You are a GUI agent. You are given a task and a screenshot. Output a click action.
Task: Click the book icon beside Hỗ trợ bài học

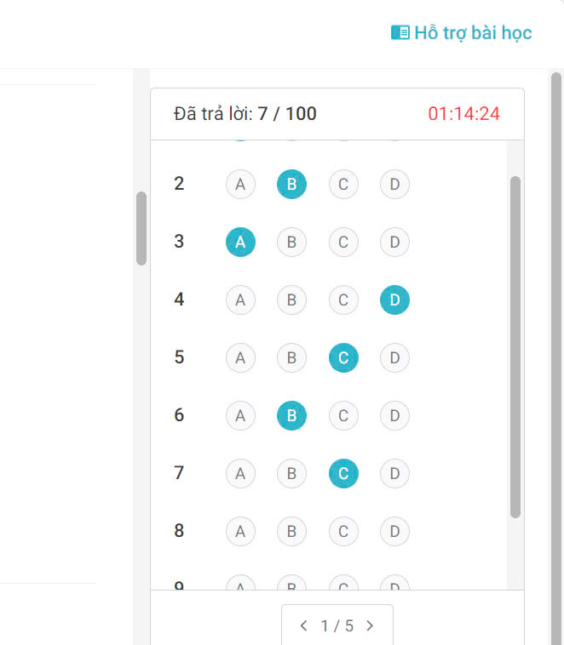(x=400, y=32)
